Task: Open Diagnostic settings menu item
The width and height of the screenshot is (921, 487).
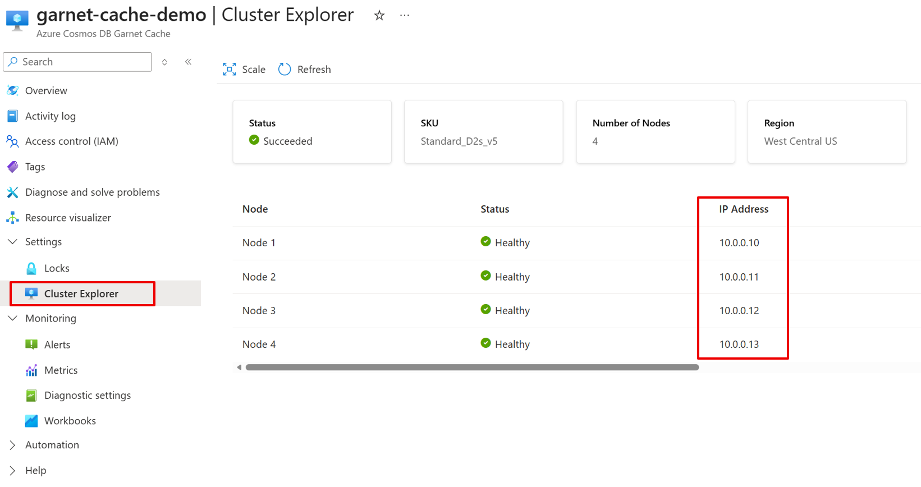Action: tap(88, 396)
